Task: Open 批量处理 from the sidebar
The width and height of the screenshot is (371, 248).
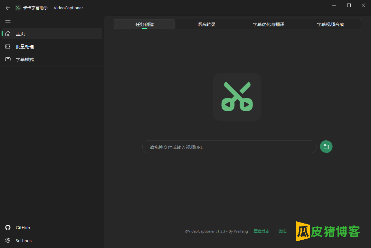Action: click(x=52, y=47)
